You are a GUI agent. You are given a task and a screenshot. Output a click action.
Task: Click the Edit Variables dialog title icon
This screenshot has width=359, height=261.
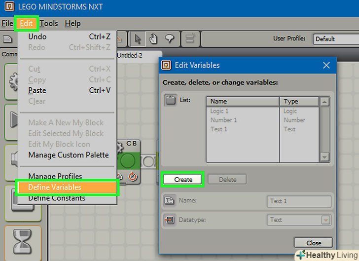(166, 65)
